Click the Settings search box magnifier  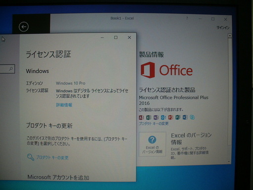11,69
